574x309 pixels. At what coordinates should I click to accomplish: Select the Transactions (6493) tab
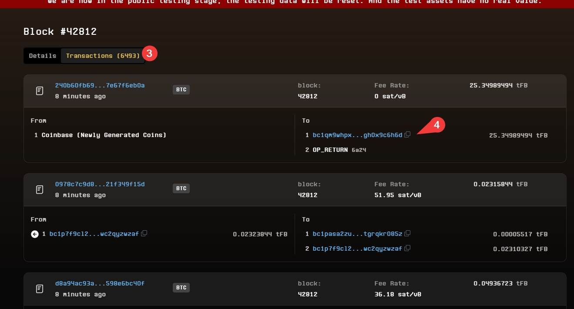[x=103, y=56]
